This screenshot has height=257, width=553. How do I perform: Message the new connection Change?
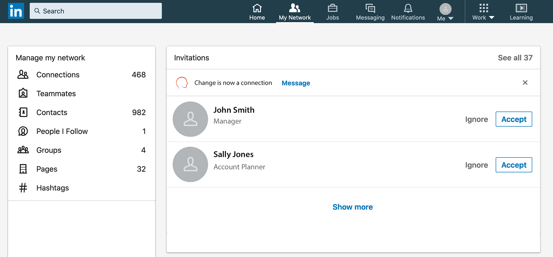point(296,83)
